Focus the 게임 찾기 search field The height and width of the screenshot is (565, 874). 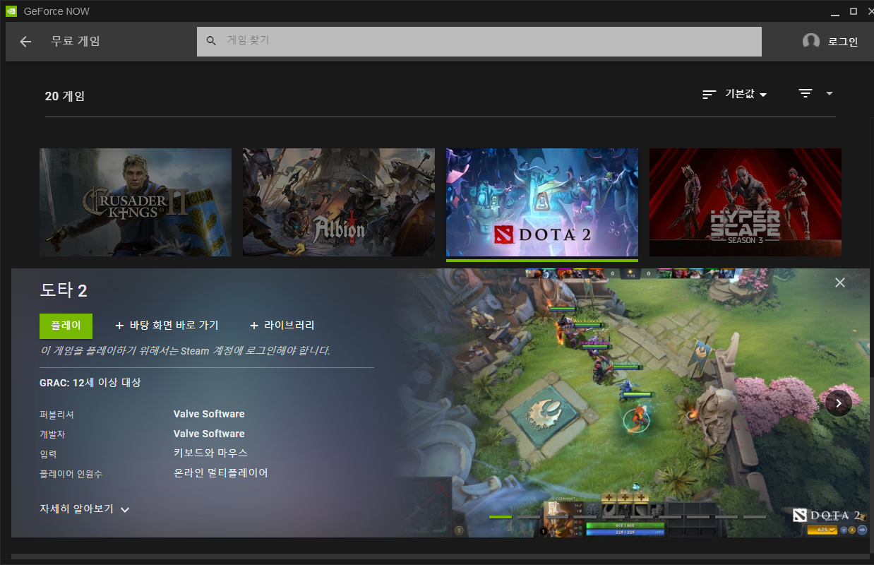pos(479,41)
